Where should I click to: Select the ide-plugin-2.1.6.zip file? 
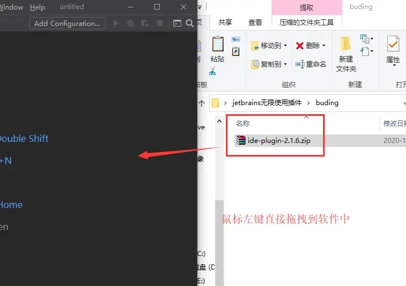(x=279, y=141)
